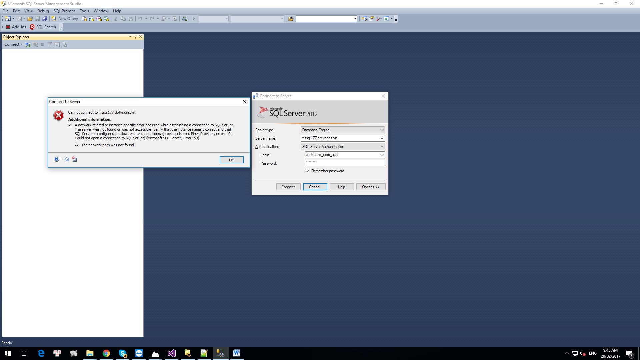The image size is (640, 360).
Task: Expand the Server name combo box
Action: coord(382,138)
